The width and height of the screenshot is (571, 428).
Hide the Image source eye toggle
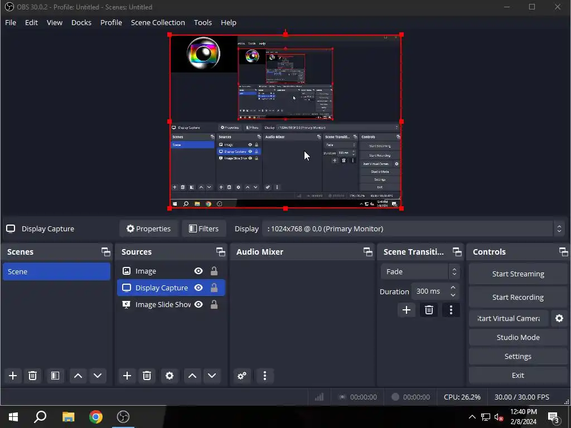pyautogui.click(x=199, y=271)
